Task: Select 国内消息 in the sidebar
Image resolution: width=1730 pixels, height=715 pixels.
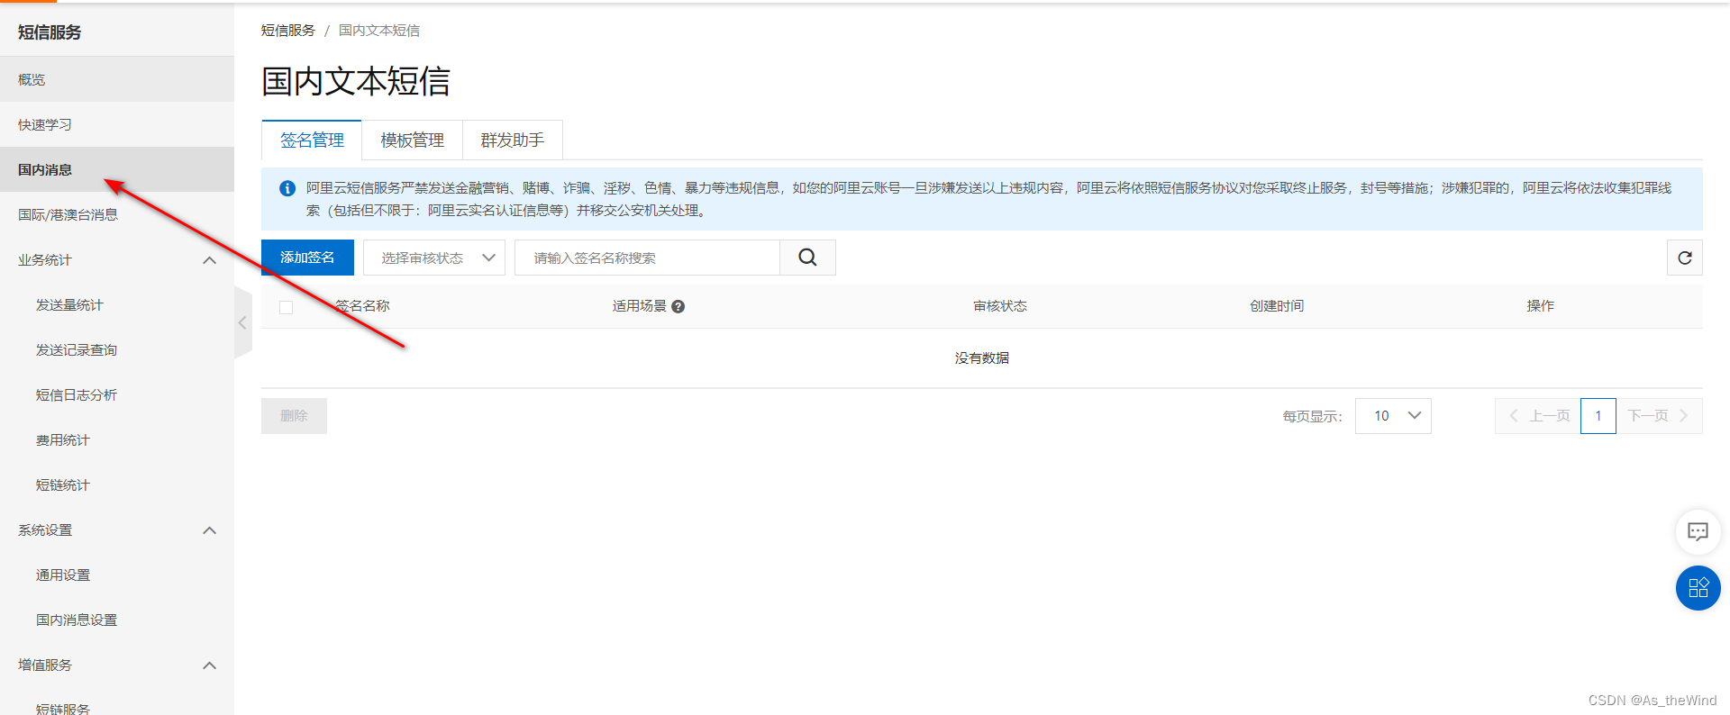Action: point(117,169)
